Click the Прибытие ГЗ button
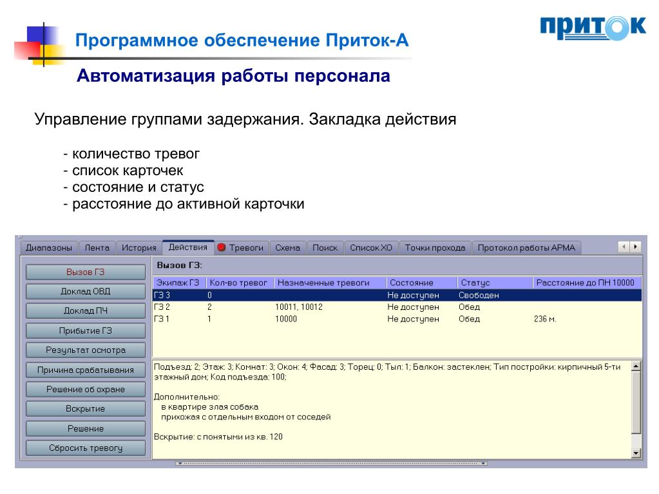659x494 pixels. tap(85, 330)
